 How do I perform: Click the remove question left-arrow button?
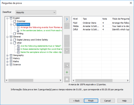point(67,26)
